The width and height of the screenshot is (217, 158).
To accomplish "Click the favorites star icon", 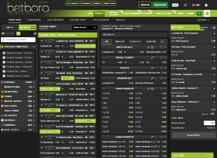I will 207,13.
